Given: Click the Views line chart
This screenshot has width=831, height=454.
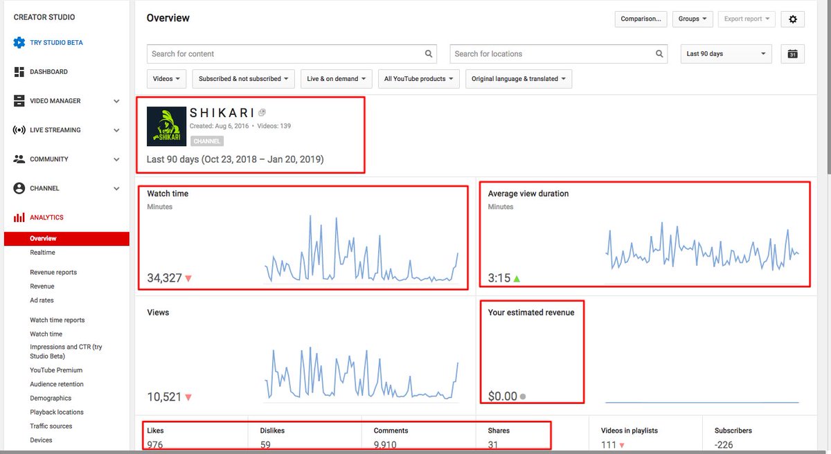Looking at the screenshot, I should pos(361,372).
